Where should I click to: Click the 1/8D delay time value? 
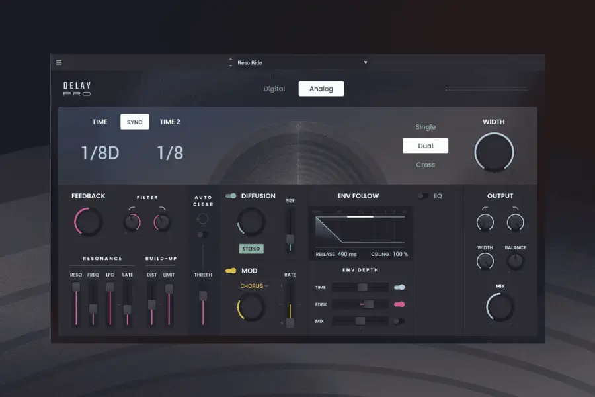[x=100, y=154]
